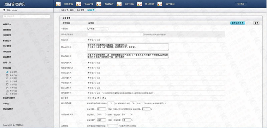Click the password error count field showing 3

111,103
